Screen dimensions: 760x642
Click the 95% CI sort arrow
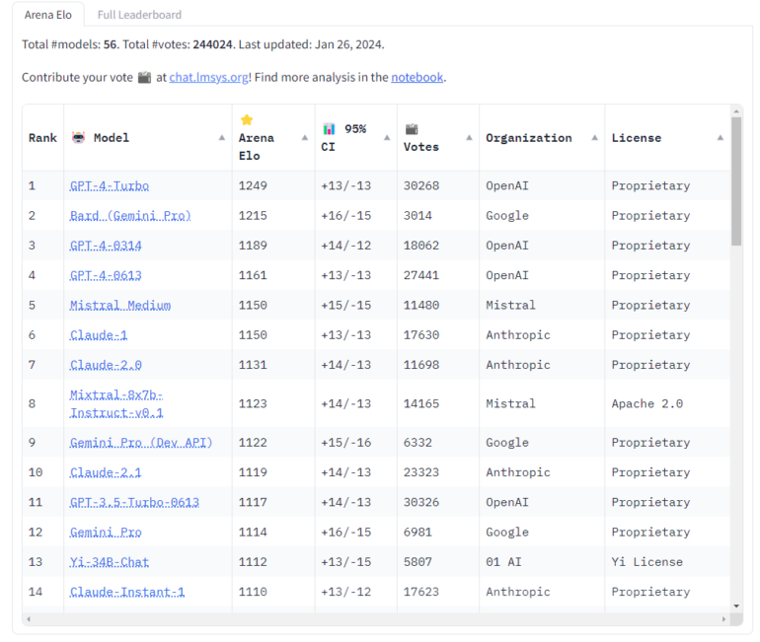pos(387,138)
